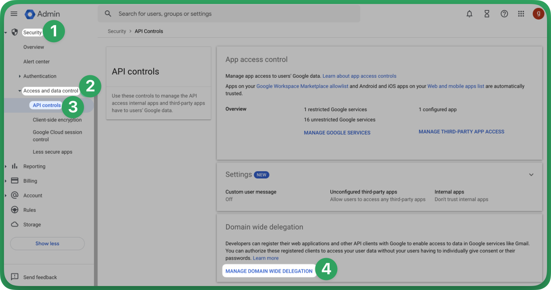The image size is (551, 290).
Task: Click the Google Admin logo
Action: (42, 14)
